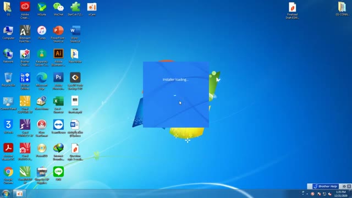Launch Google Chrome from desktop

(8, 175)
